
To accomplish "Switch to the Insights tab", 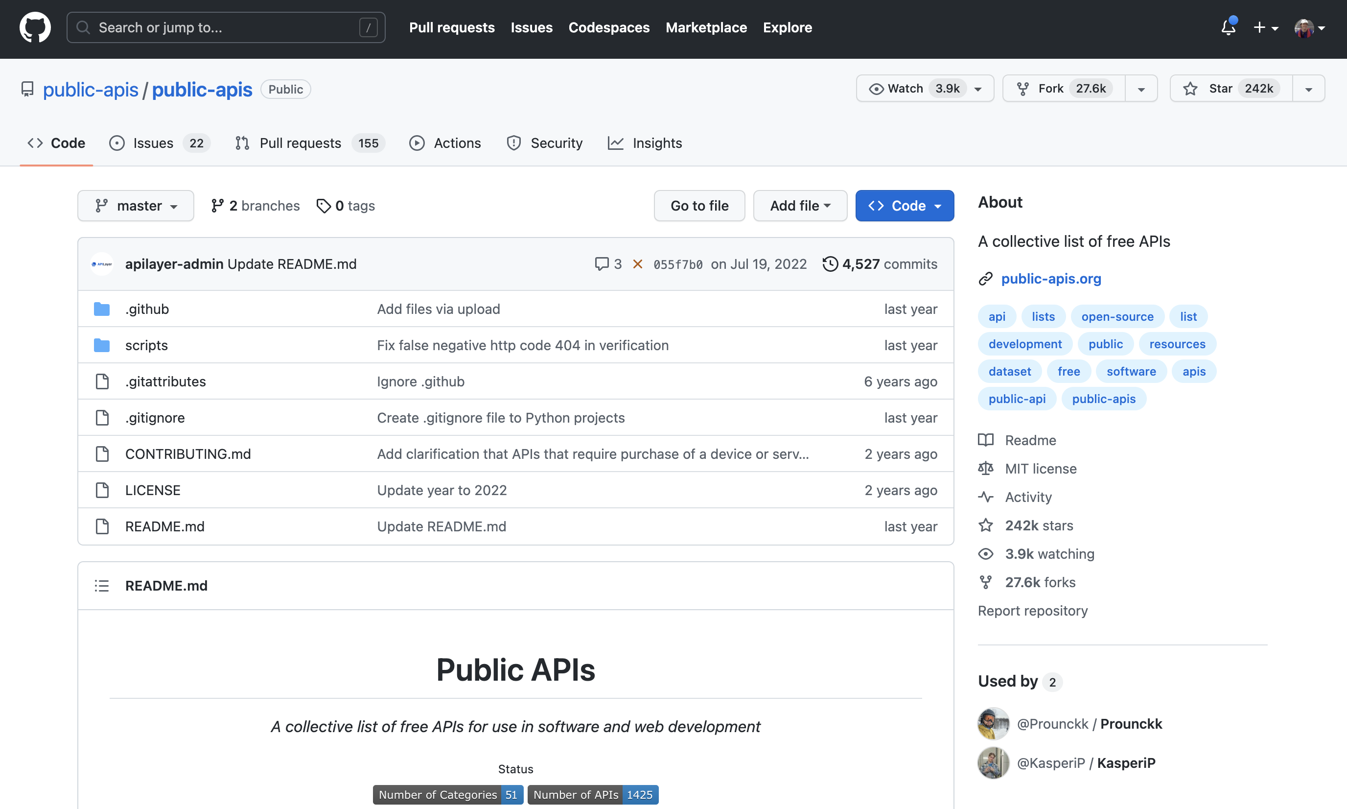I will tap(645, 143).
